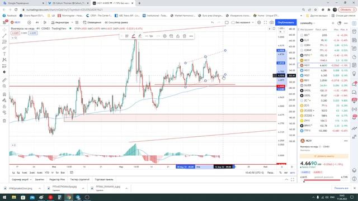
Task: Open the Оповещение alert dialog
Action: [x=92, y=22]
